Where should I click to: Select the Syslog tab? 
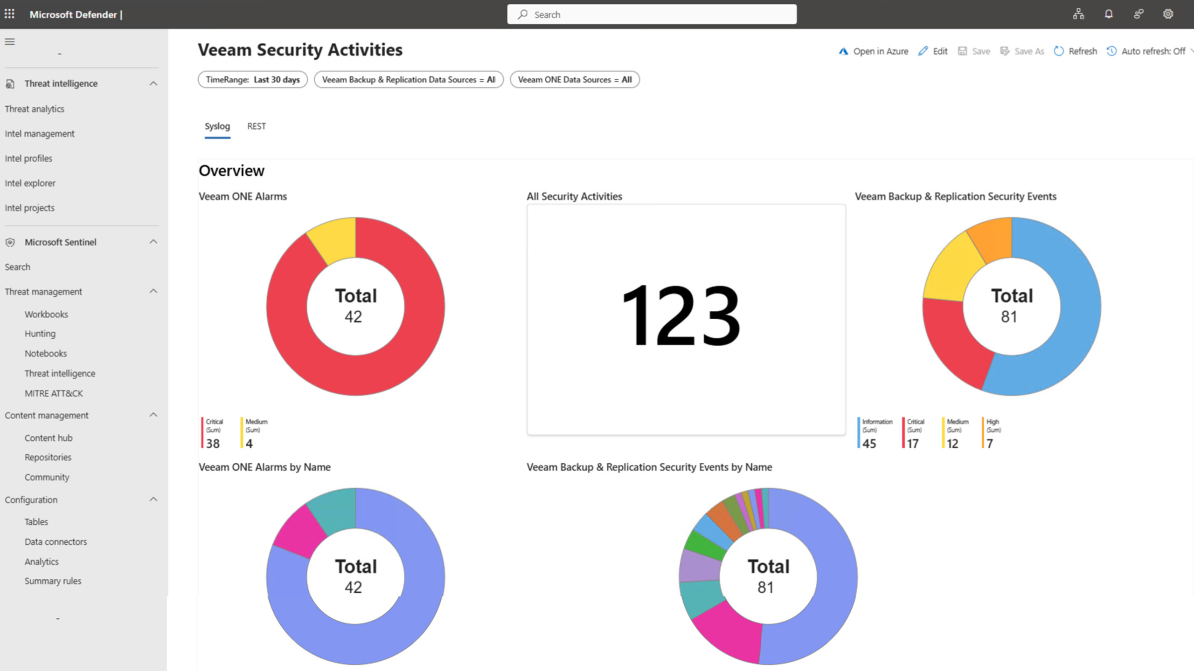click(217, 126)
